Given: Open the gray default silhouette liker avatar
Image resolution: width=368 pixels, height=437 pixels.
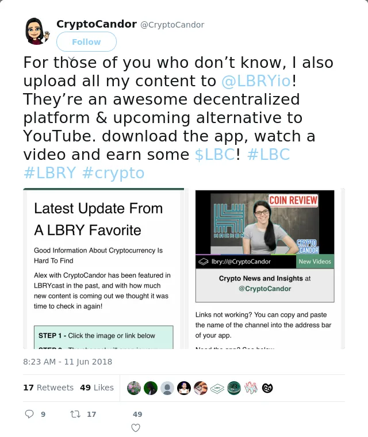Looking at the screenshot, I should click(167, 388).
